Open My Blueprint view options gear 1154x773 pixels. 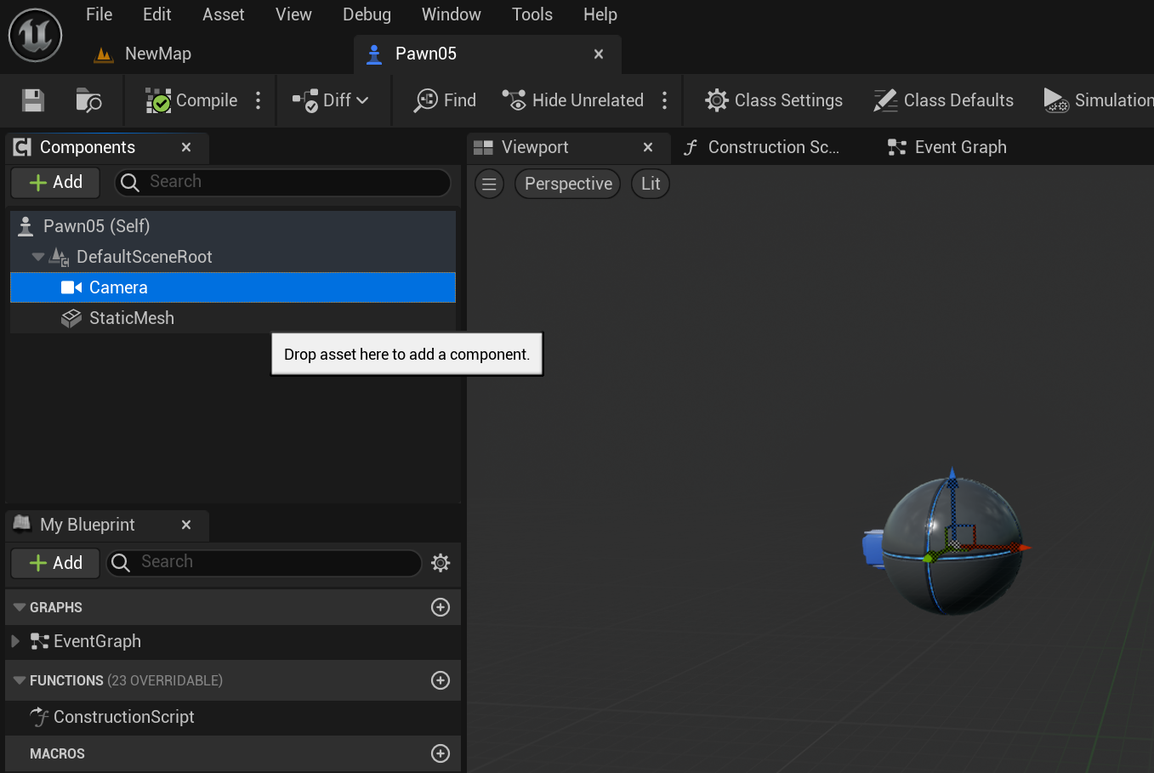(441, 563)
